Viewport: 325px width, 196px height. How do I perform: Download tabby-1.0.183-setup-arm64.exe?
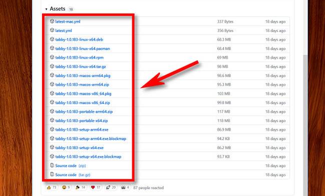82,130
